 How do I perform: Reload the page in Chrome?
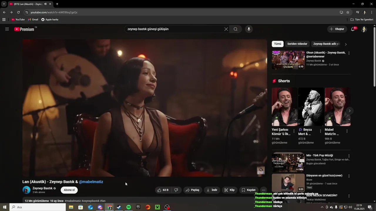tap(18, 12)
